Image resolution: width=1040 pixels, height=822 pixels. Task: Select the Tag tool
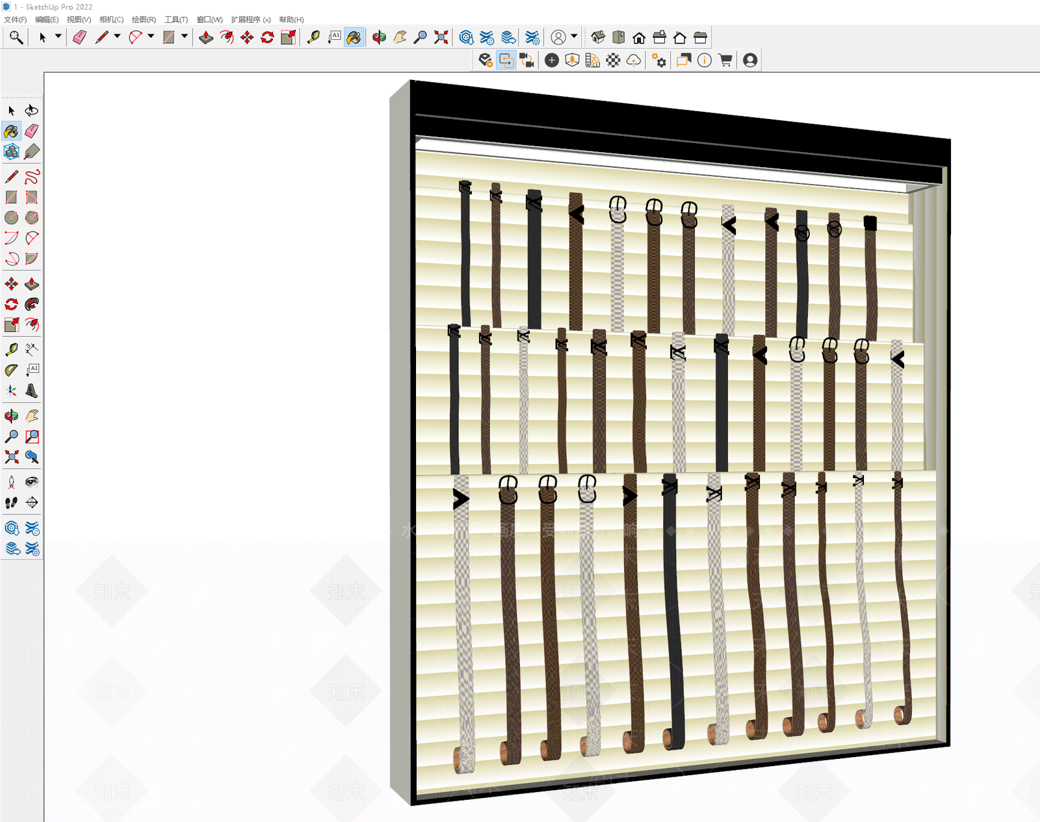click(32, 152)
